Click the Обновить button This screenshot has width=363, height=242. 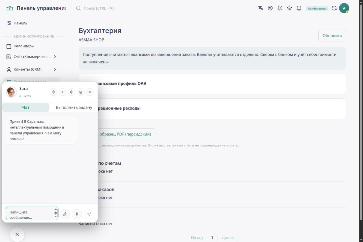(x=332, y=36)
